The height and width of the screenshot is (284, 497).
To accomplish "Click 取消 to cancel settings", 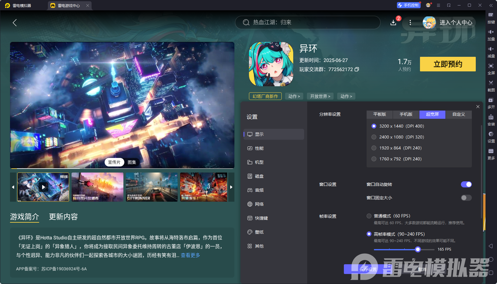I will point(422,269).
